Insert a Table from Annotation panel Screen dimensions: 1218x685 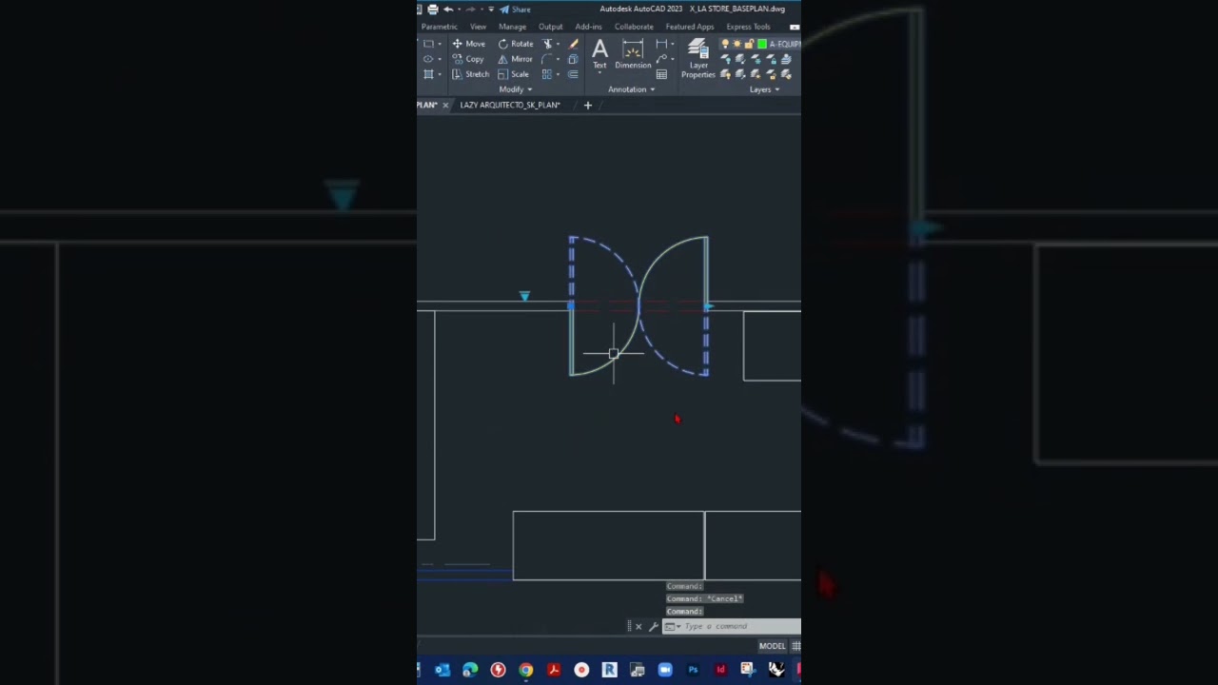[661, 74]
